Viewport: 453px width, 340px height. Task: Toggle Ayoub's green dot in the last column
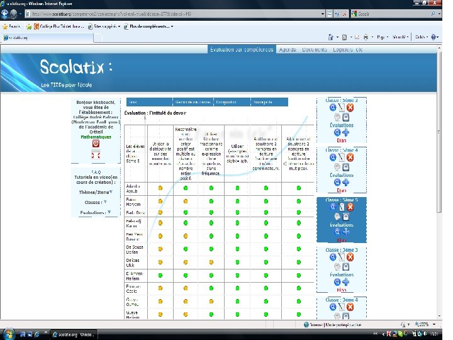pos(299,188)
